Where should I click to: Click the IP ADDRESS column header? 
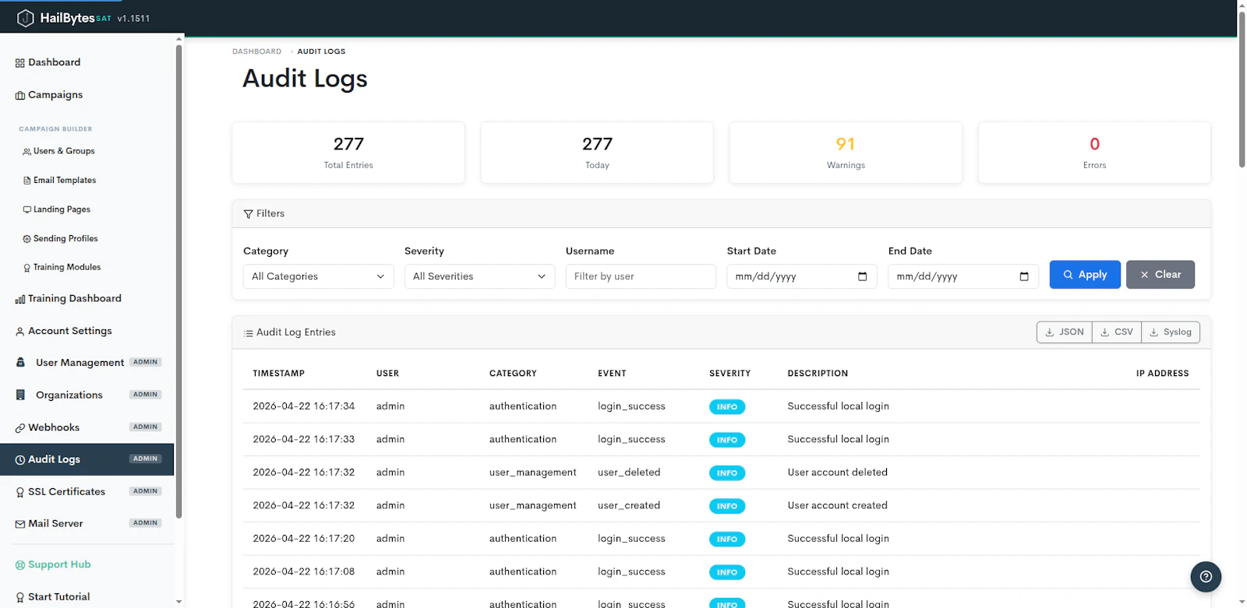tap(1162, 374)
